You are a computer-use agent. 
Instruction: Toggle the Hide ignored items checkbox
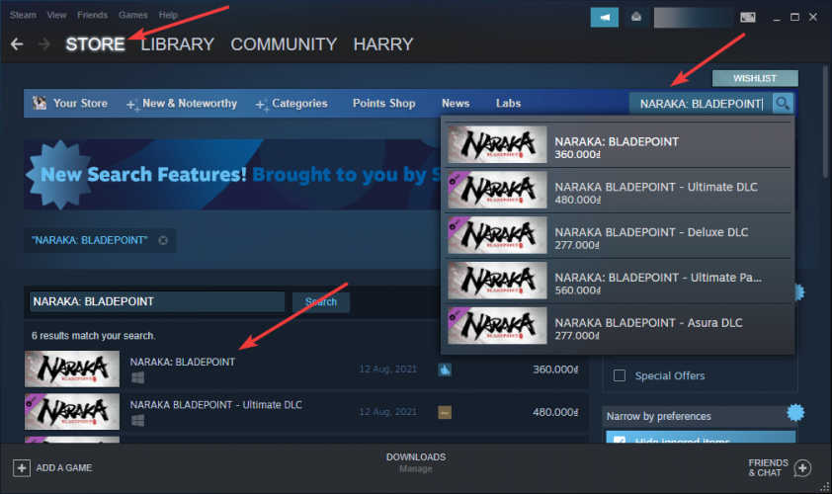(x=620, y=440)
